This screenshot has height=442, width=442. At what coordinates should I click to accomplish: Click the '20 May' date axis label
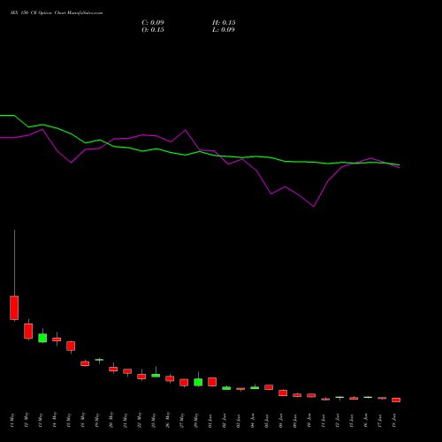point(111,421)
